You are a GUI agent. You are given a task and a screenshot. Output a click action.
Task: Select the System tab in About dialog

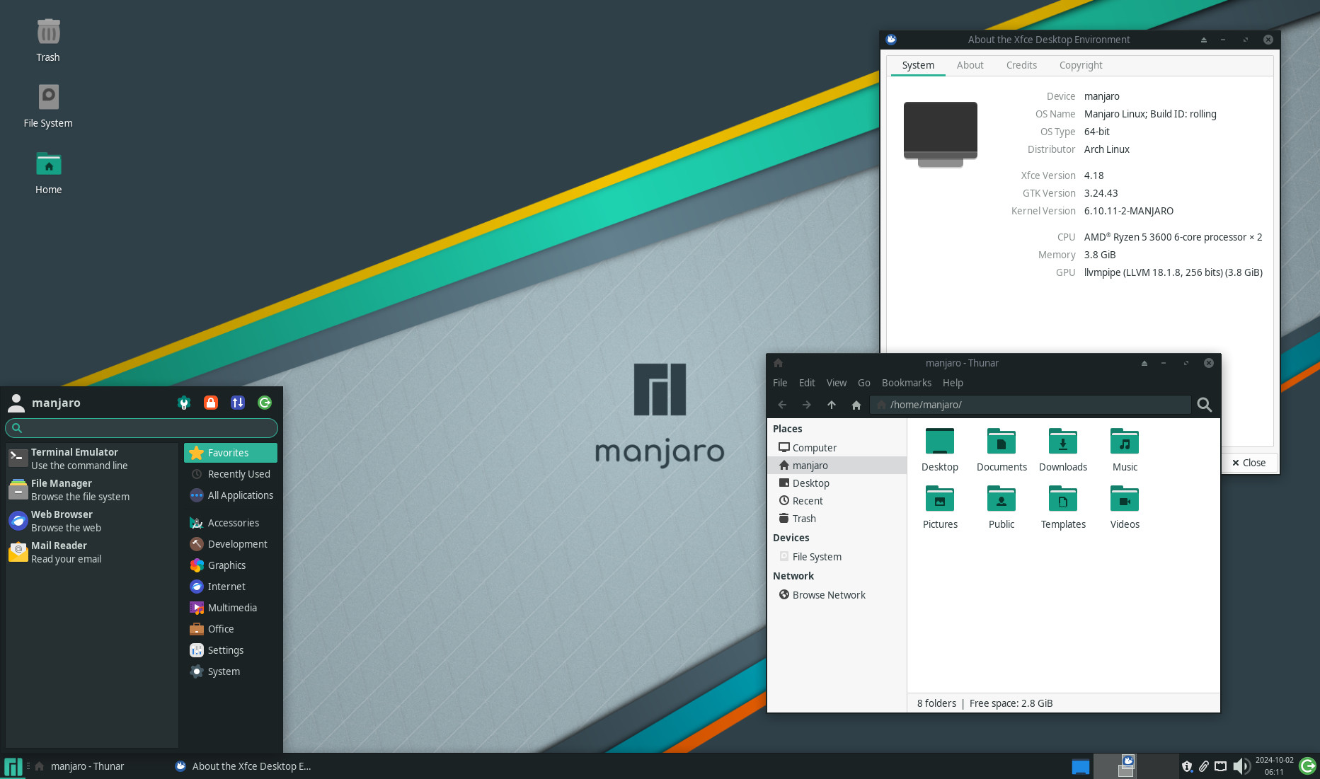(x=918, y=65)
